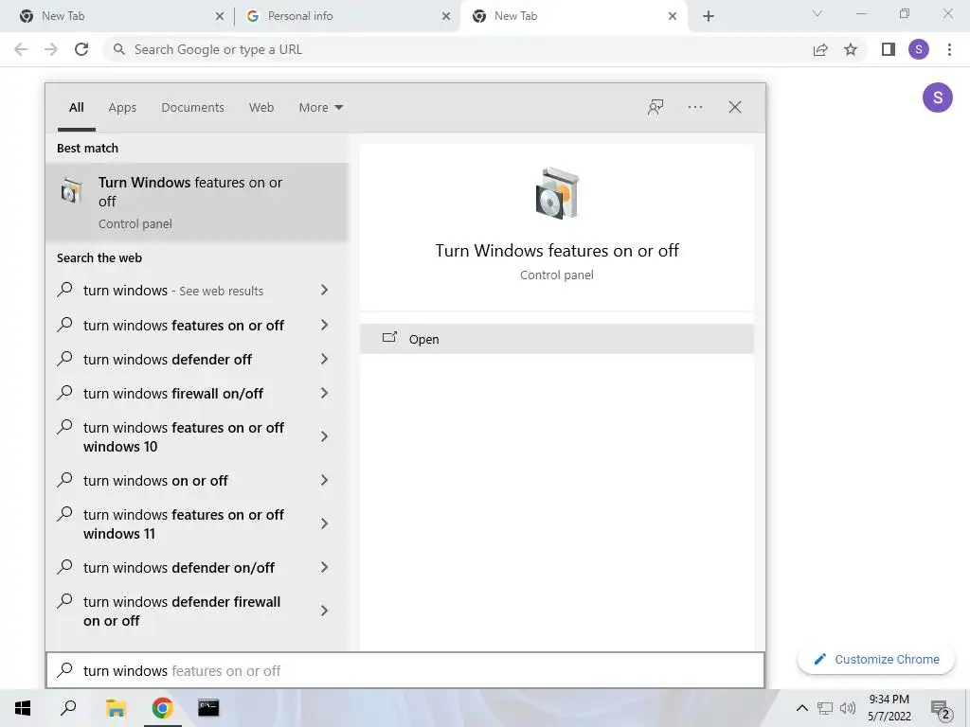Open the notification center icon

tap(941, 709)
